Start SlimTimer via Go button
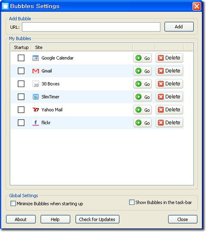This screenshot has width=206, height=232. (143, 97)
